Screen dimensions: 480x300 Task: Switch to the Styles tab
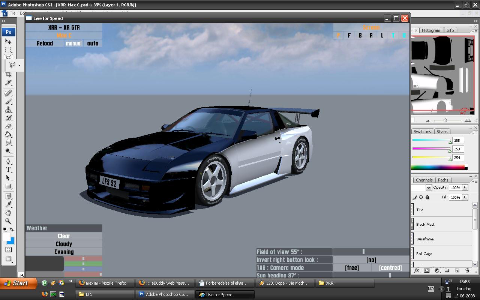[442, 132]
